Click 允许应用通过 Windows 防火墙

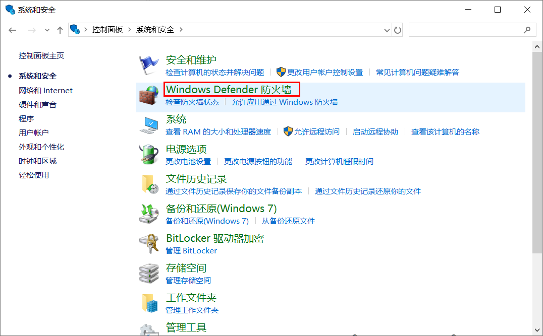pyautogui.click(x=285, y=102)
